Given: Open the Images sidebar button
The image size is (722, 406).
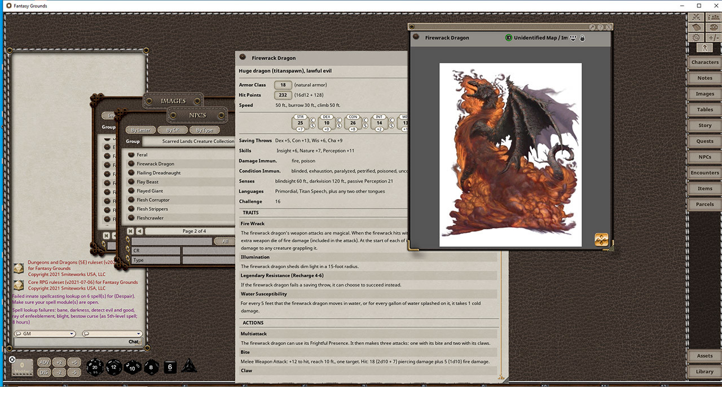Looking at the screenshot, I should click(x=704, y=94).
